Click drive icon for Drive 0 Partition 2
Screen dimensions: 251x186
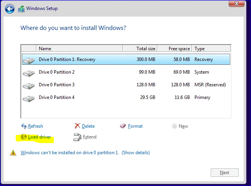[x=29, y=73]
